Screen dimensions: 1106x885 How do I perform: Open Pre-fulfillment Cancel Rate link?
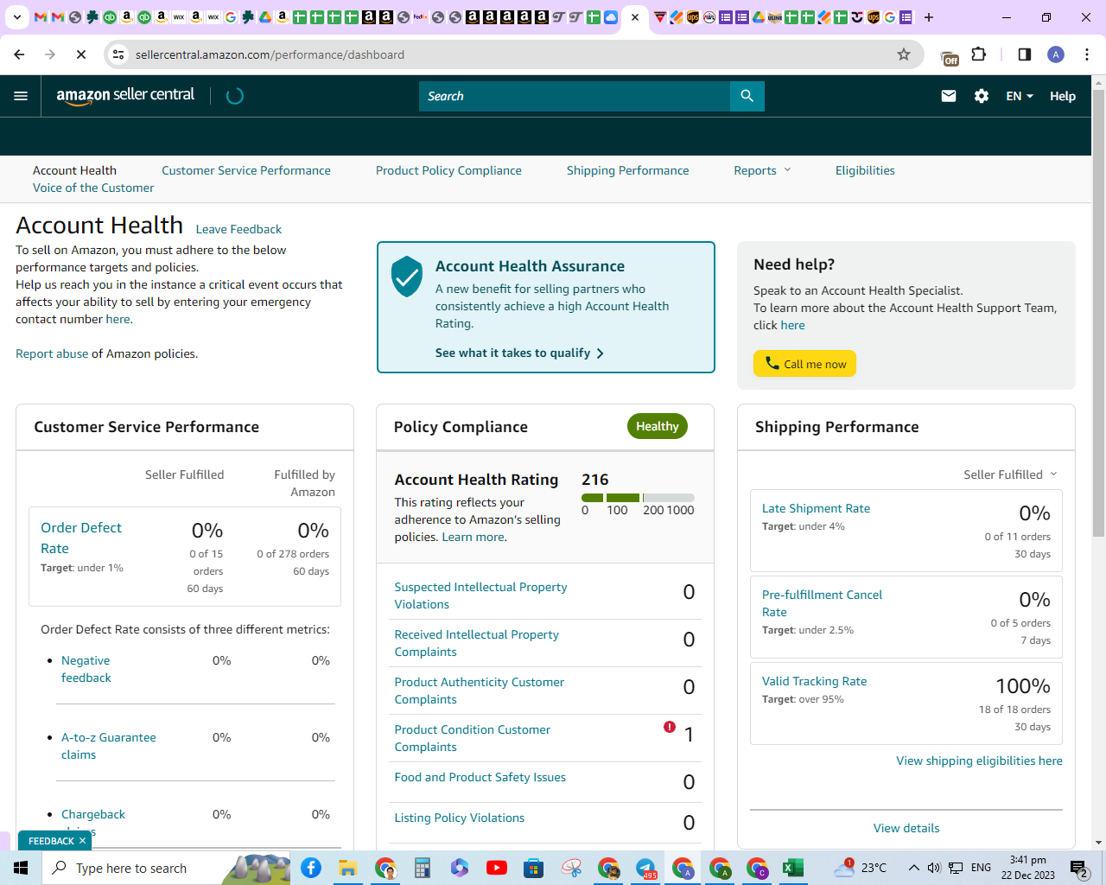coord(822,603)
